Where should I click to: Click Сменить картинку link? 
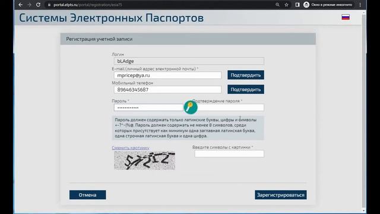131,148
